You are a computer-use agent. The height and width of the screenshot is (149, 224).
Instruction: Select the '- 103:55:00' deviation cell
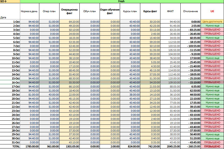[191, 46]
